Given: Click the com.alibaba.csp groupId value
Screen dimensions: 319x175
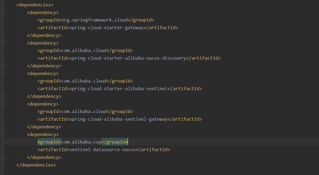Looking at the screenshot, I should [81, 142].
